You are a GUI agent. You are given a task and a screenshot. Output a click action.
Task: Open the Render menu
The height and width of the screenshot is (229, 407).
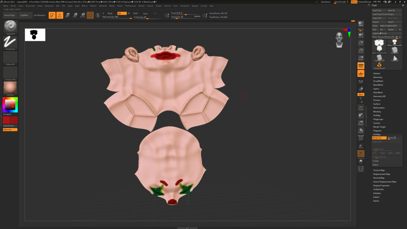coord(141,6)
